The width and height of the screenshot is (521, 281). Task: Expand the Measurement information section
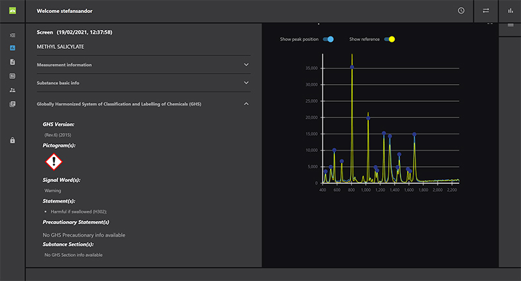pos(246,65)
